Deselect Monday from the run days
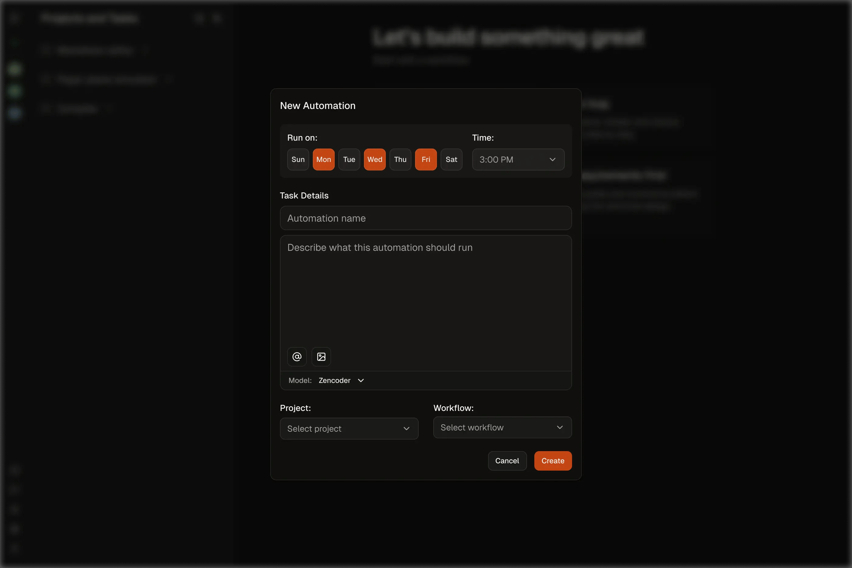This screenshot has width=852, height=568. pyautogui.click(x=323, y=160)
